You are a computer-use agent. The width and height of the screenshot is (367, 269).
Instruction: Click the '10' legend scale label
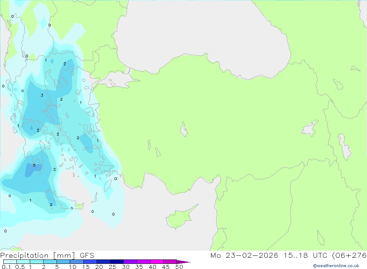pos(73,267)
